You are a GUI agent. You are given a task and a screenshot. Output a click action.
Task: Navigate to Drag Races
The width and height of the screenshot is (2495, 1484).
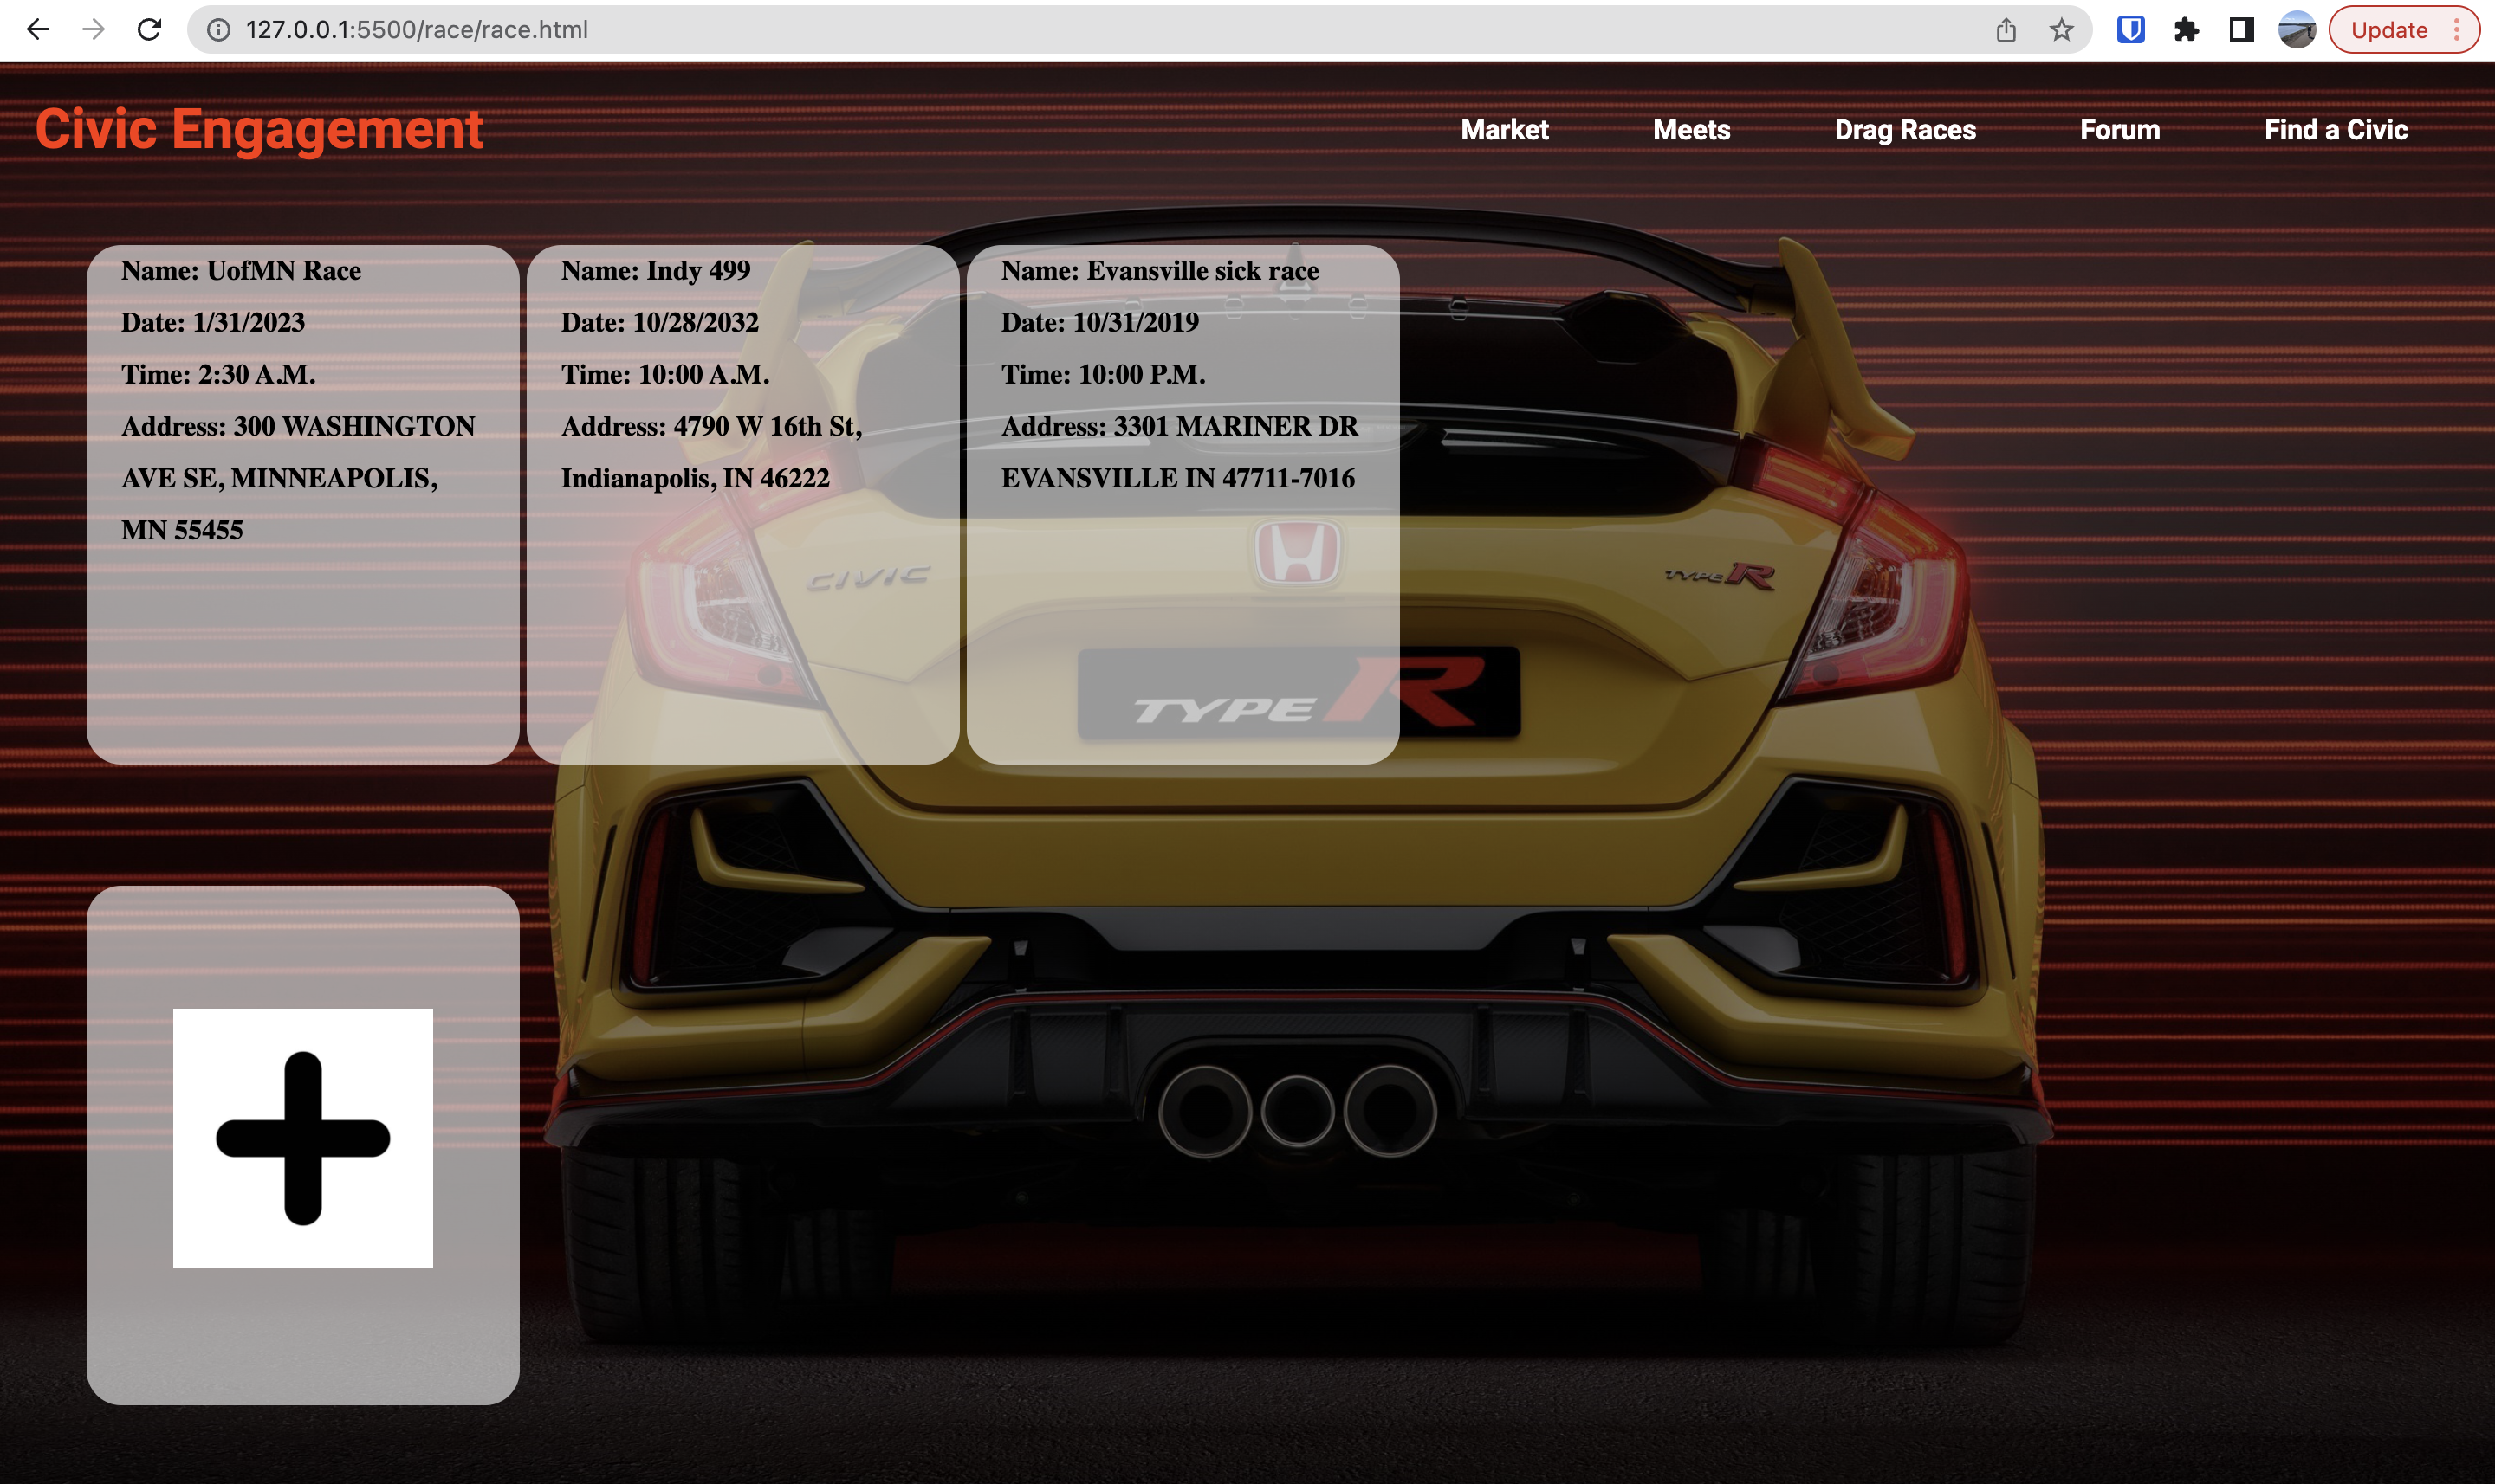1905,130
